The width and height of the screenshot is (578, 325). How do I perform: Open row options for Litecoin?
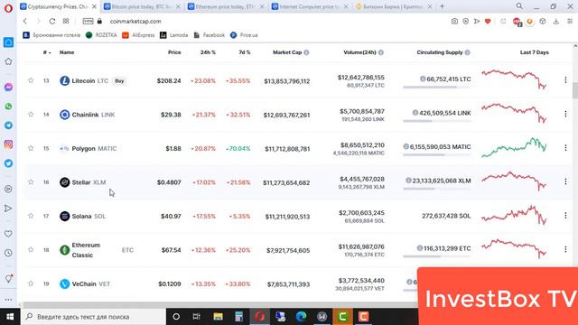(565, 80)
